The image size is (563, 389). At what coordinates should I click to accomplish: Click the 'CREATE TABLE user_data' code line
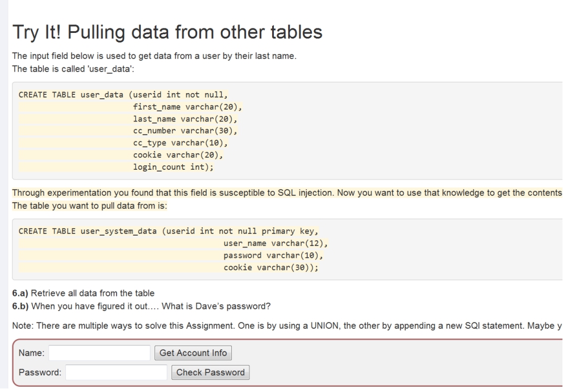coord(127,95)
